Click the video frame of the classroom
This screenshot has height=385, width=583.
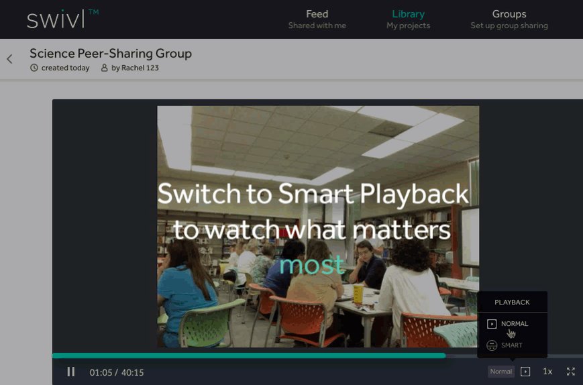[x=318, y=227]
